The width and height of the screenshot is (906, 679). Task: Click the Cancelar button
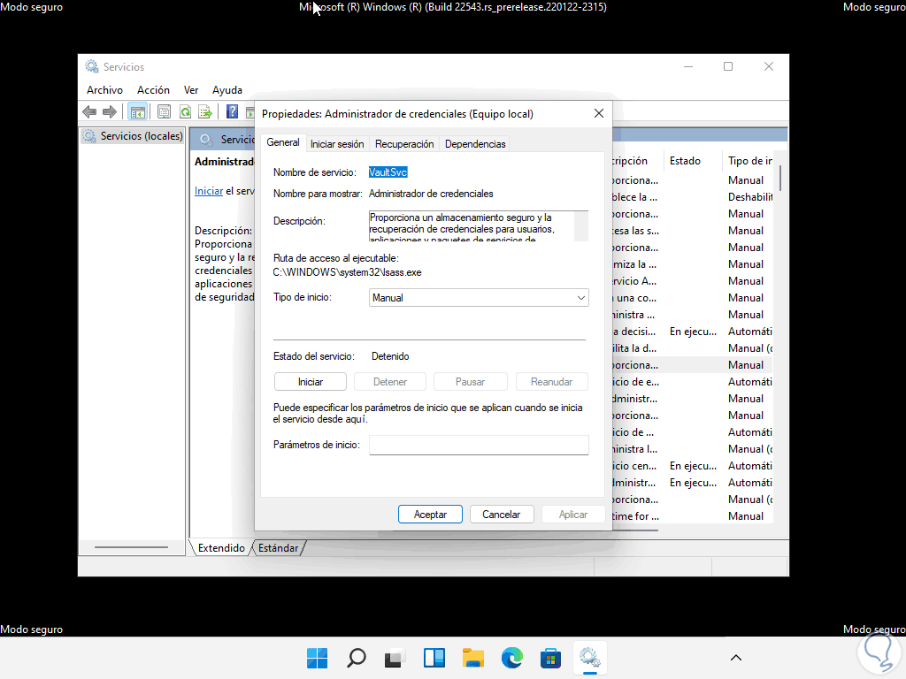tap(501, 515)
